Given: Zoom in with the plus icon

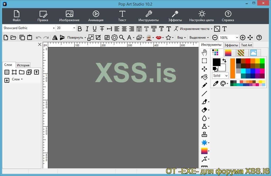Looking at the screenshot, I should (243, 38).
